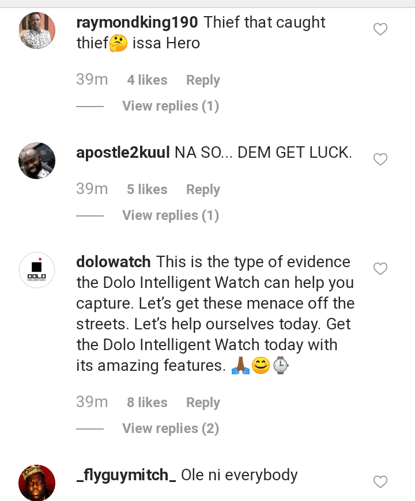Tap _flyguymitch_'s crowned avatar
Screen dimensions: 415x501
pyautogui.click(x=37, y=483)
